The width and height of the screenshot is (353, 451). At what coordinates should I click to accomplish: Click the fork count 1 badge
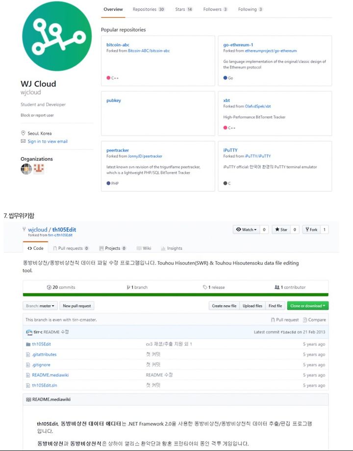pyautogui.click(x=324, y=230)
